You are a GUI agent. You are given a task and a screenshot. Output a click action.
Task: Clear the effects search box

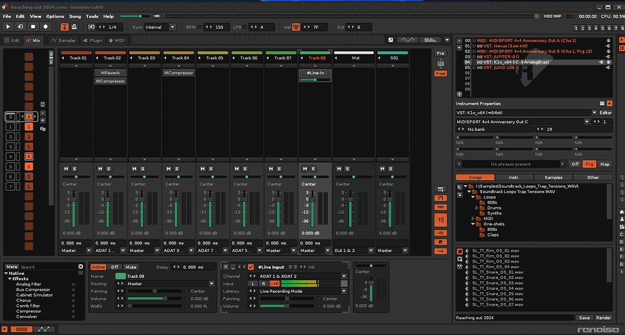coord(81,267)
